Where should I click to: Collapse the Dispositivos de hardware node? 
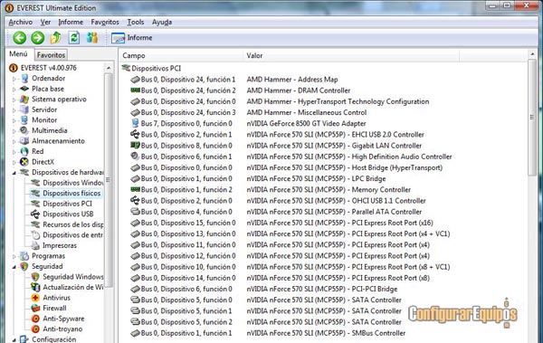pyautogui.click(x=14, y=173)
